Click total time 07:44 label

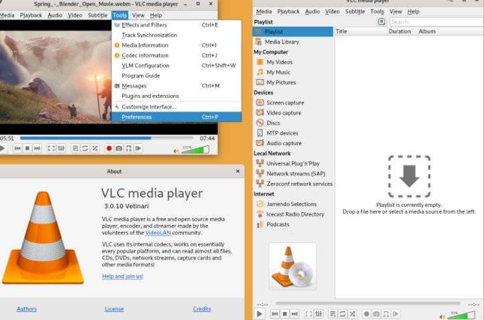click(x=207, y=138)
